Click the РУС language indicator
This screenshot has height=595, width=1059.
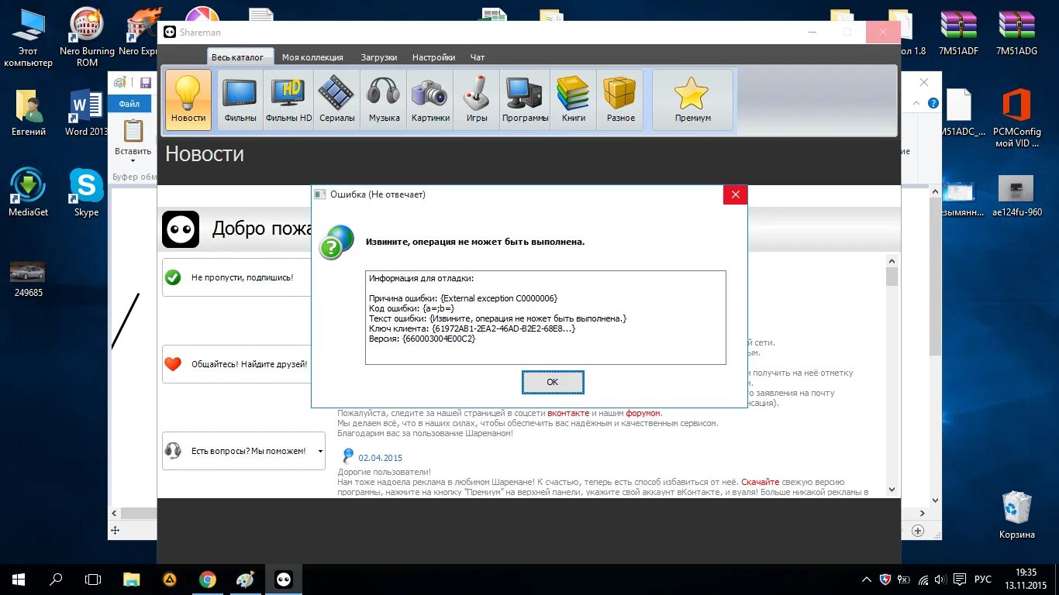982,580
